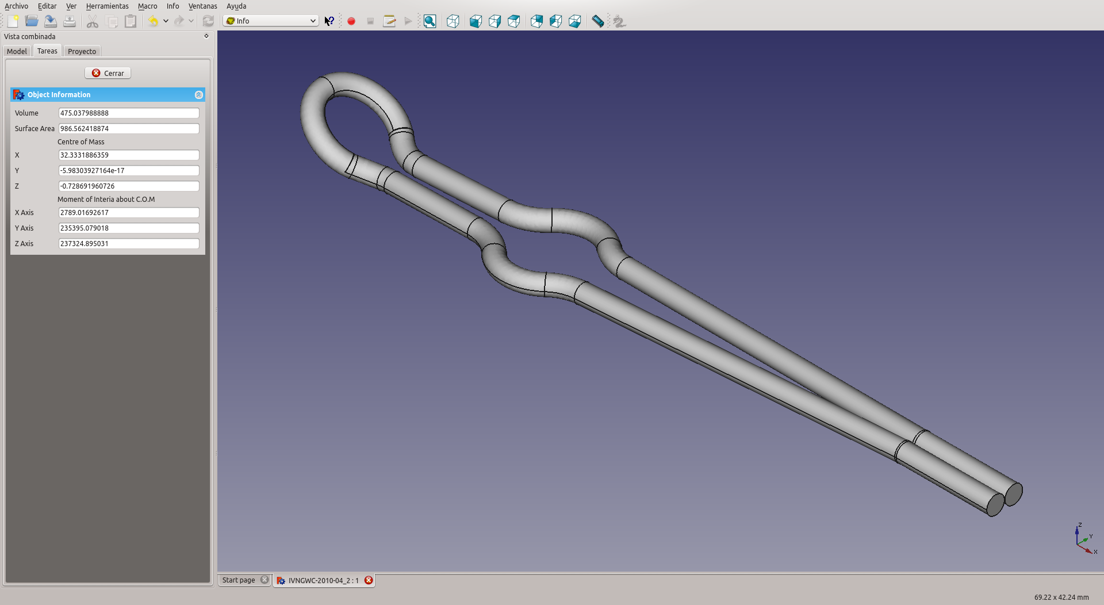Image resolution: width=1104 pixels, height=605 pixels.
Task: Open the Ventanas menu
Action: 203,6
